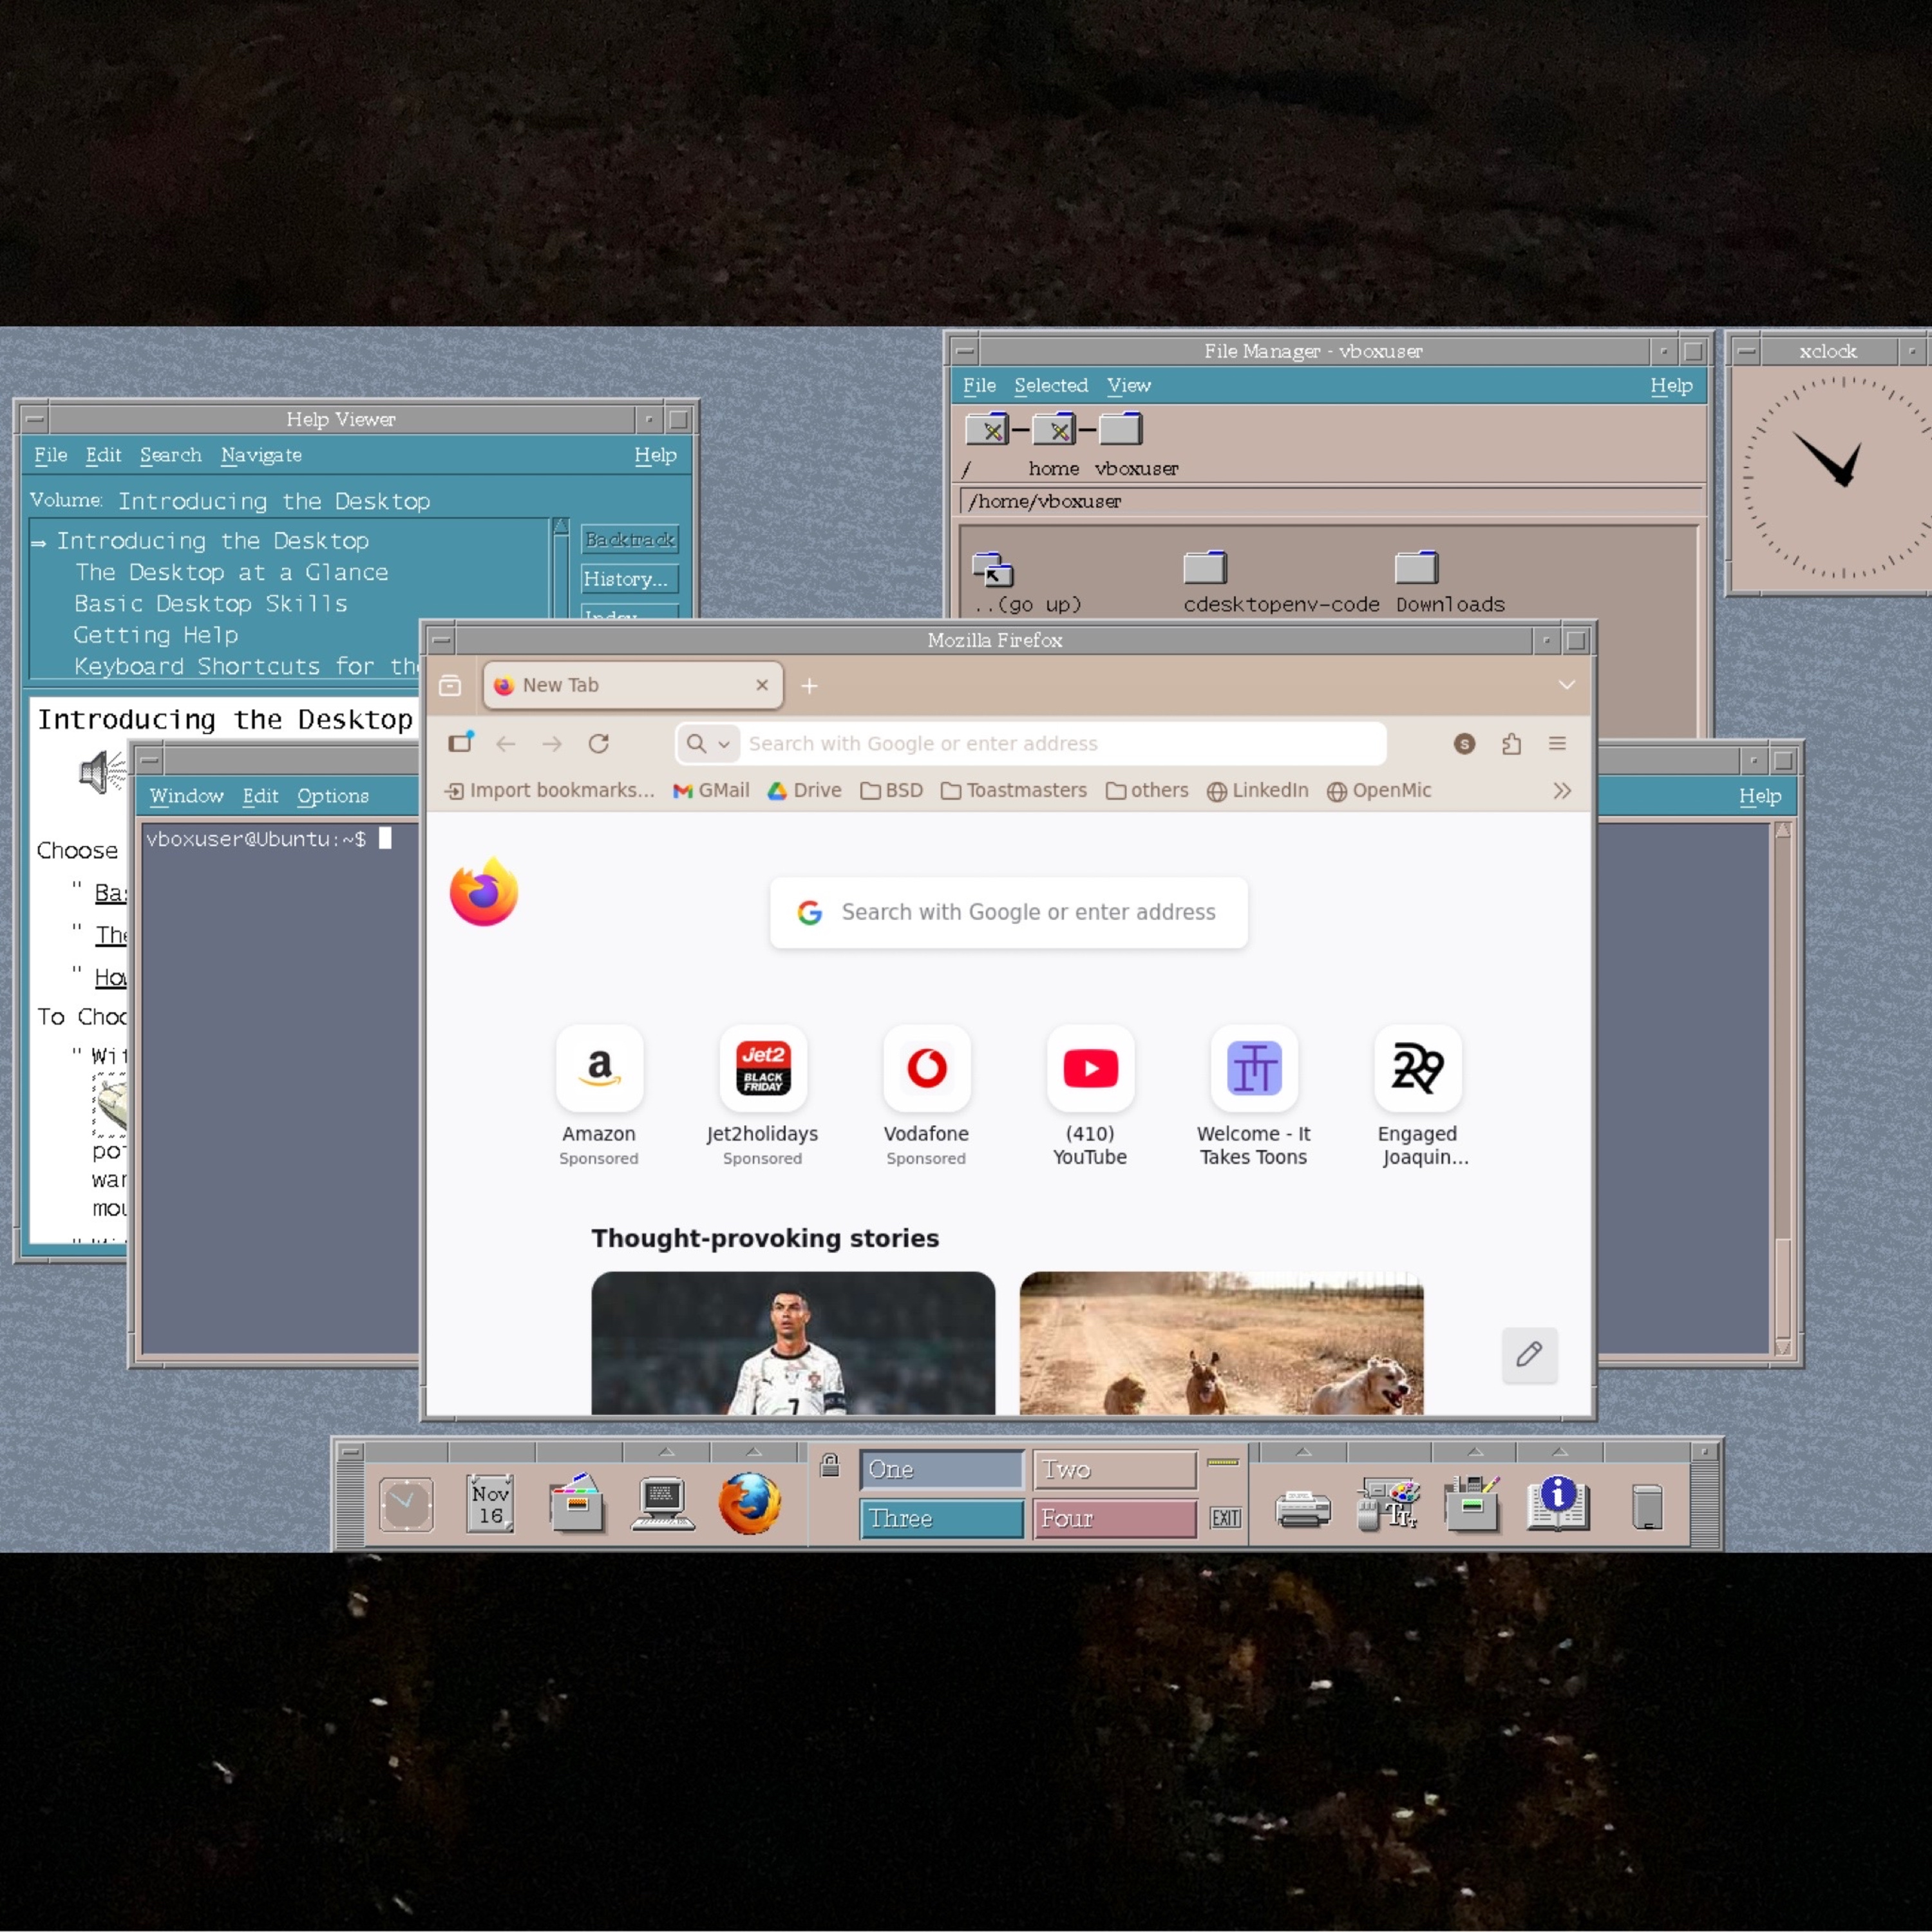1932x1932 pixels.
Task: Click the printer icon on the panel
Action: [1303, 1507]
